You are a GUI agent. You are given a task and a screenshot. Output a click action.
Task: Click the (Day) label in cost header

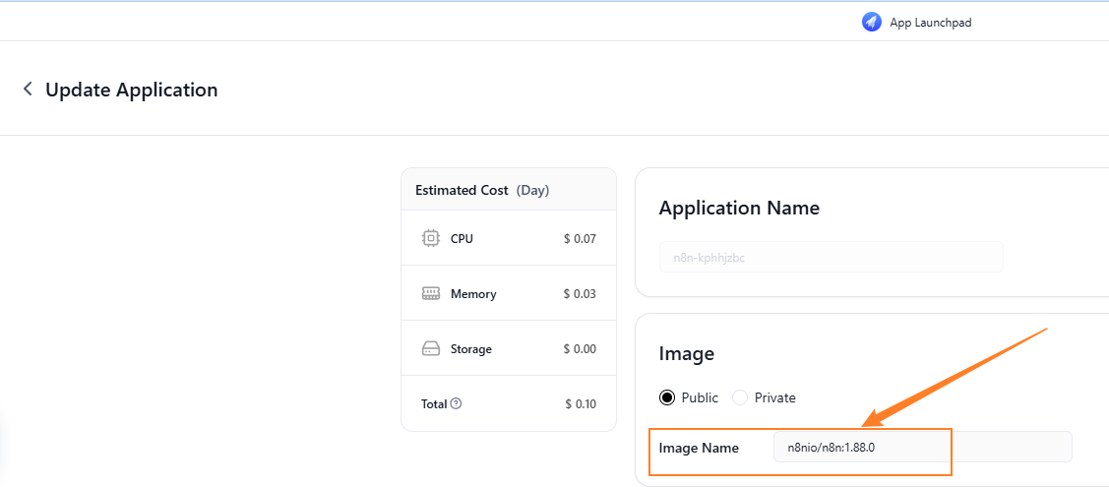[x=532, y=190]
